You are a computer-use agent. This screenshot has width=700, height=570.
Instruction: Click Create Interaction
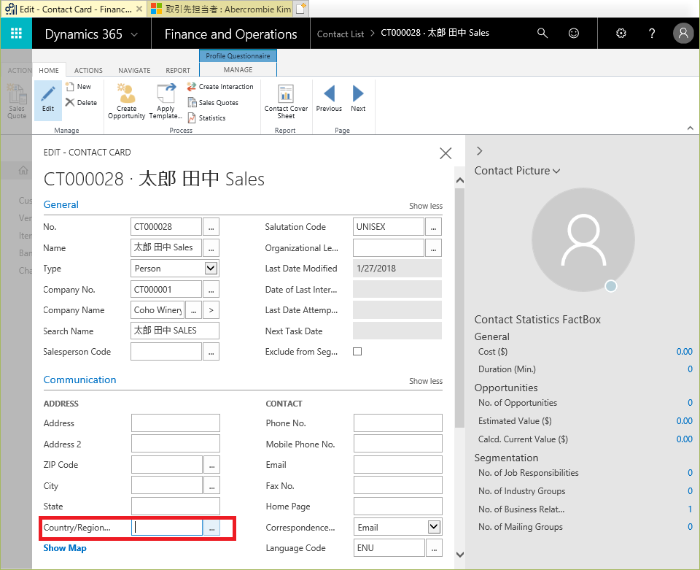click(x=220, y=86)
